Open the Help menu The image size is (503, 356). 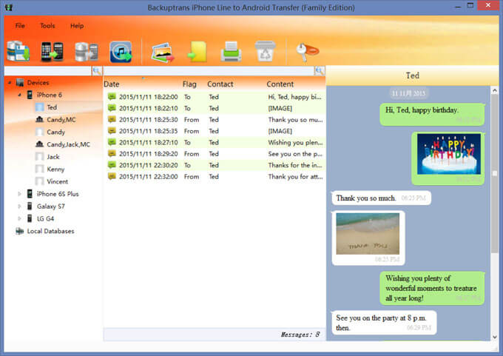click(x=77, y=26)
